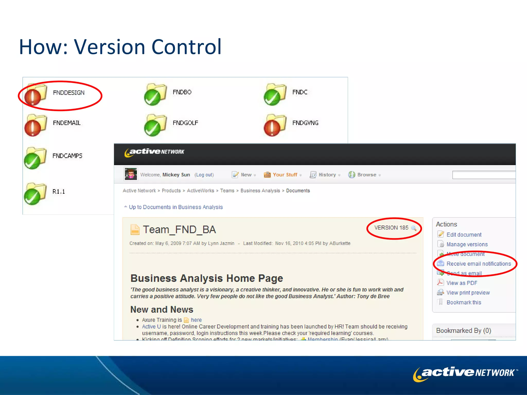Click the History clock icon
The width and height of the screenshot is (527, 395).
coord(313,175)
